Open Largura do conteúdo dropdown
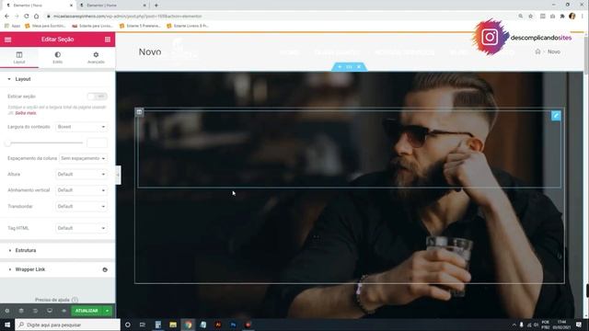The height and width of the screenshot is (331, 589). [82, 127]
